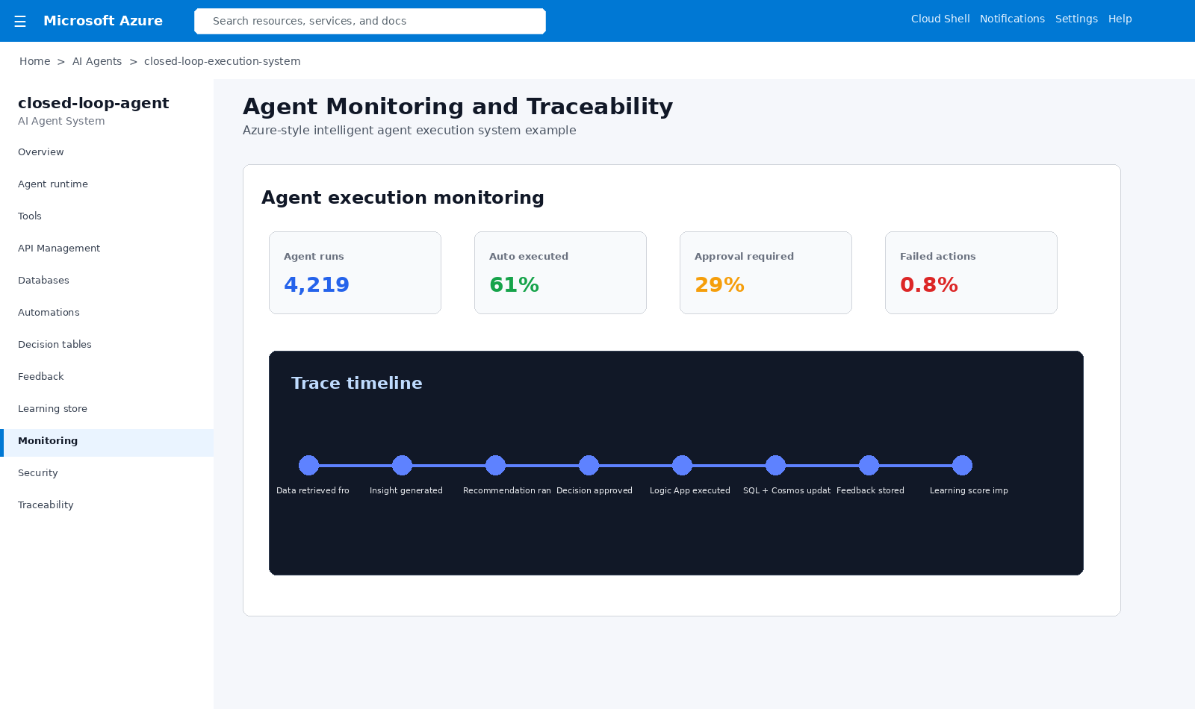Select the Data retrieved timeline node

click(x=308, y=466)
